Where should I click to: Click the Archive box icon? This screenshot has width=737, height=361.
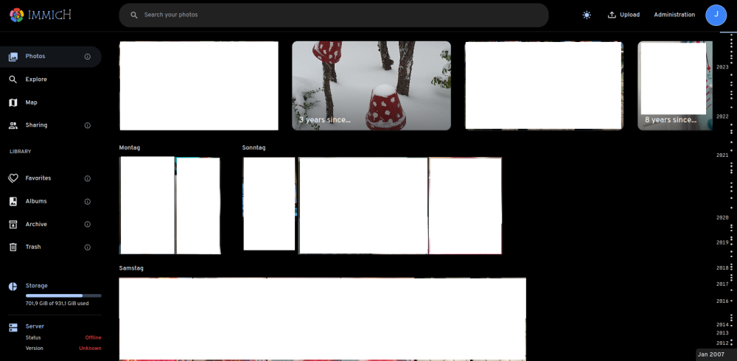13,224
